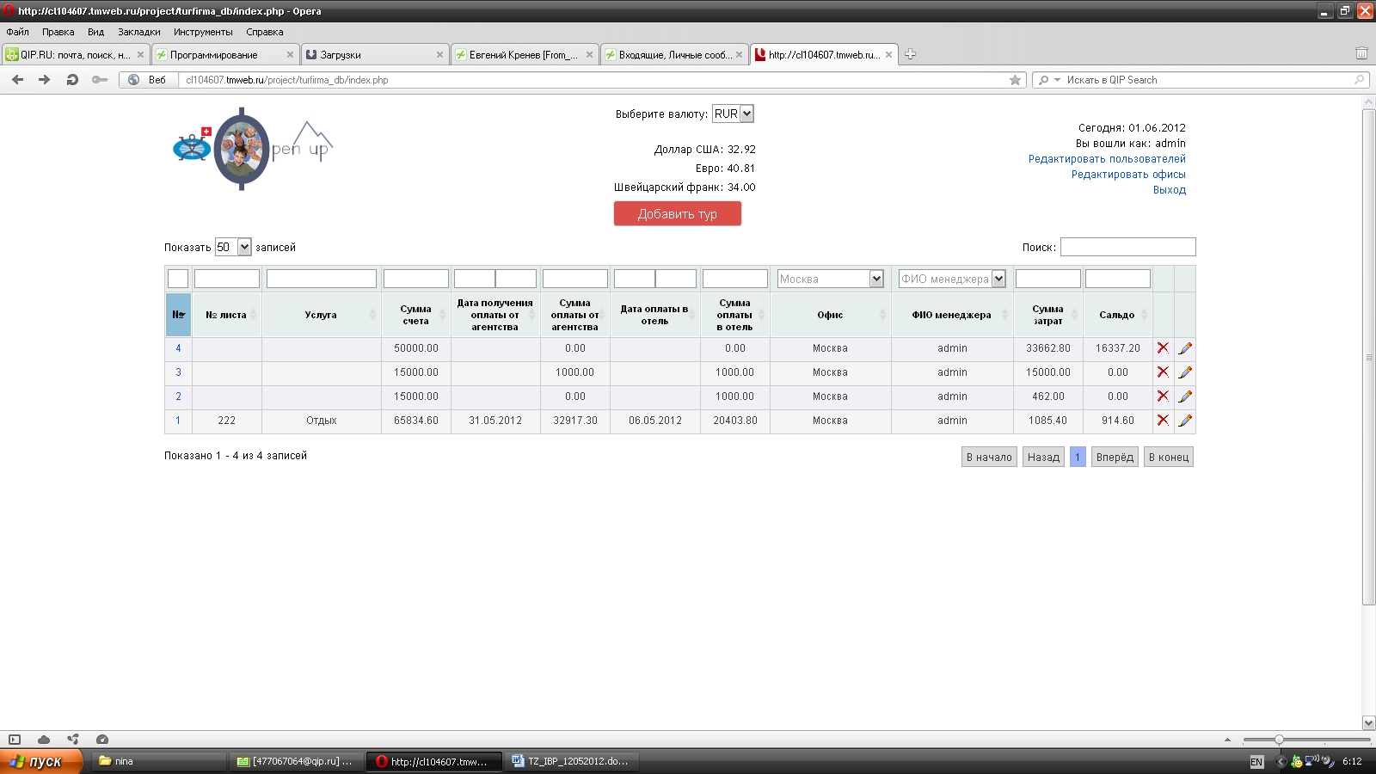Click the Open Up site logo

coord(252,149)
